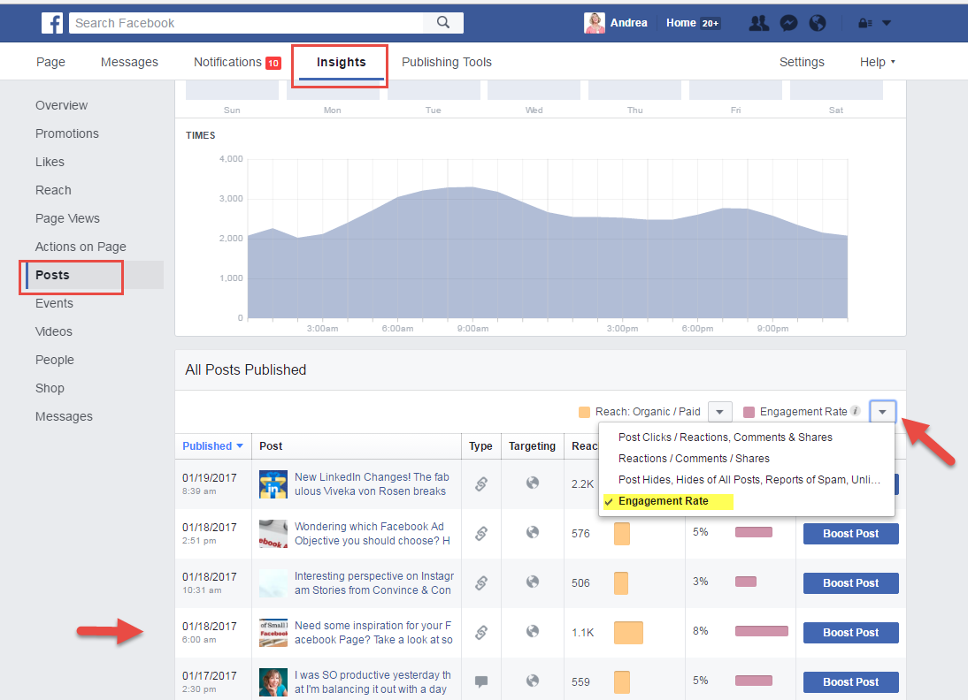Viewport: 968px width, 700px height.
Task: Select the checked Engagement Rate option
Action: pyautogui.click(x=663, y=501)
